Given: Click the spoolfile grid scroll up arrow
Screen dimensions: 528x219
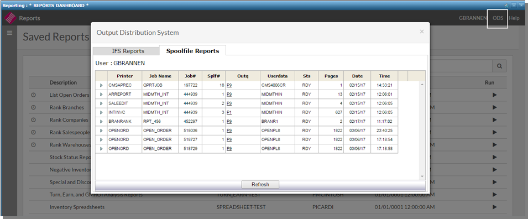Looking at the screenshot, I should [422, 85].
